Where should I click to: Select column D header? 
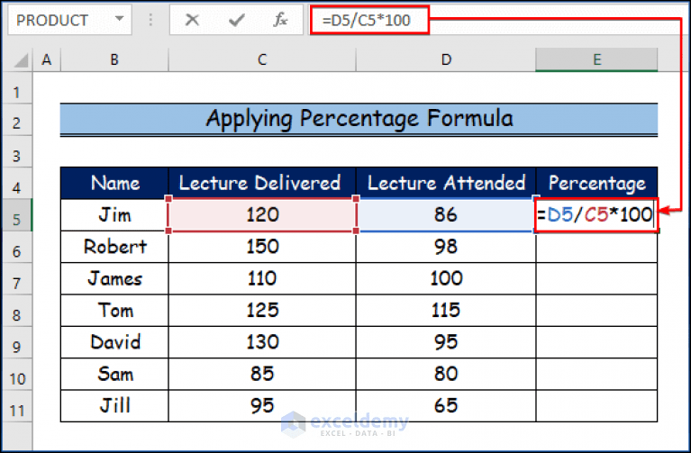point(446,59)
